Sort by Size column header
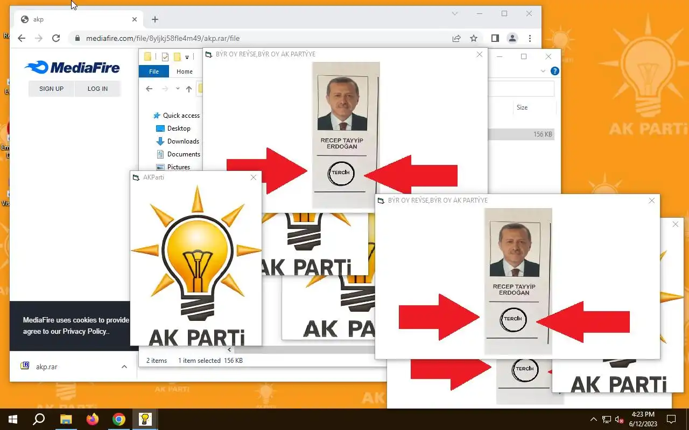This screenshot has height=430, width=689. 522,107
